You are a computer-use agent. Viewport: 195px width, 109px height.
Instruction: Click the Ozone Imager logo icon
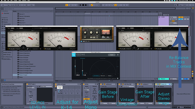point(74,55)
